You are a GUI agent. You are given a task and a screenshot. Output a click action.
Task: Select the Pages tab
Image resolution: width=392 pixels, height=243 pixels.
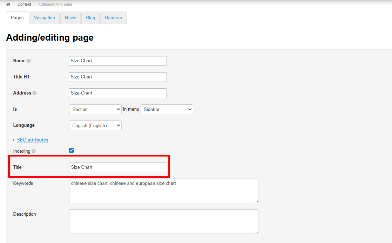coord(17,18)
